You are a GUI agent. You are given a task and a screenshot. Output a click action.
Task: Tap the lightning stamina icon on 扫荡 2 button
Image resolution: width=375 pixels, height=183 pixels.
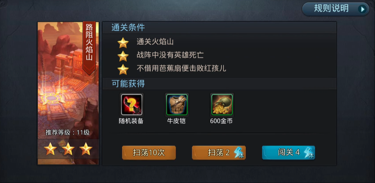239,152
